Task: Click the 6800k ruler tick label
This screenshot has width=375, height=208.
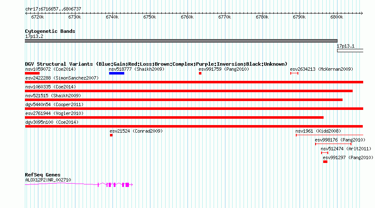Action: pos(337,17)
